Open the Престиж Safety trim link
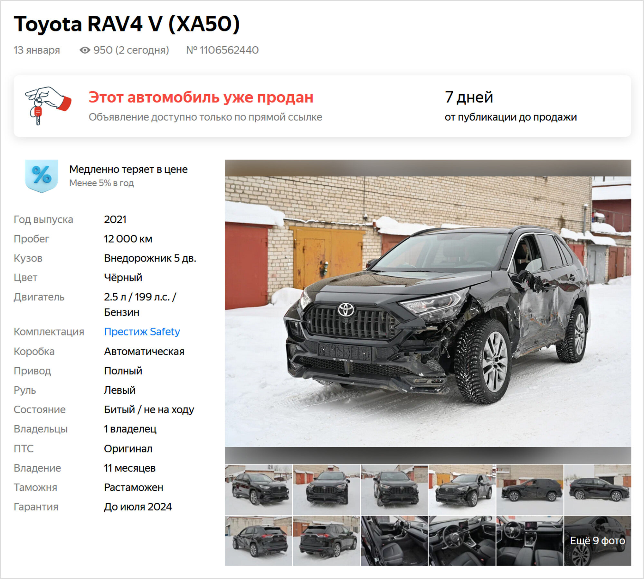Viewport: 644px width, 579px height. point(142,332)
